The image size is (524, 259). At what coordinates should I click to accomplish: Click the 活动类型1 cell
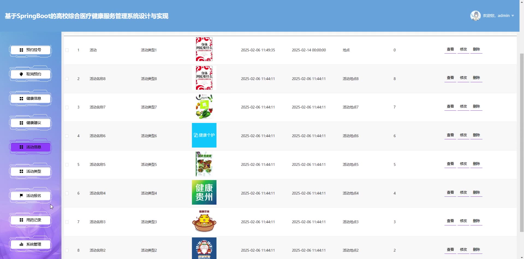point(149,50)
